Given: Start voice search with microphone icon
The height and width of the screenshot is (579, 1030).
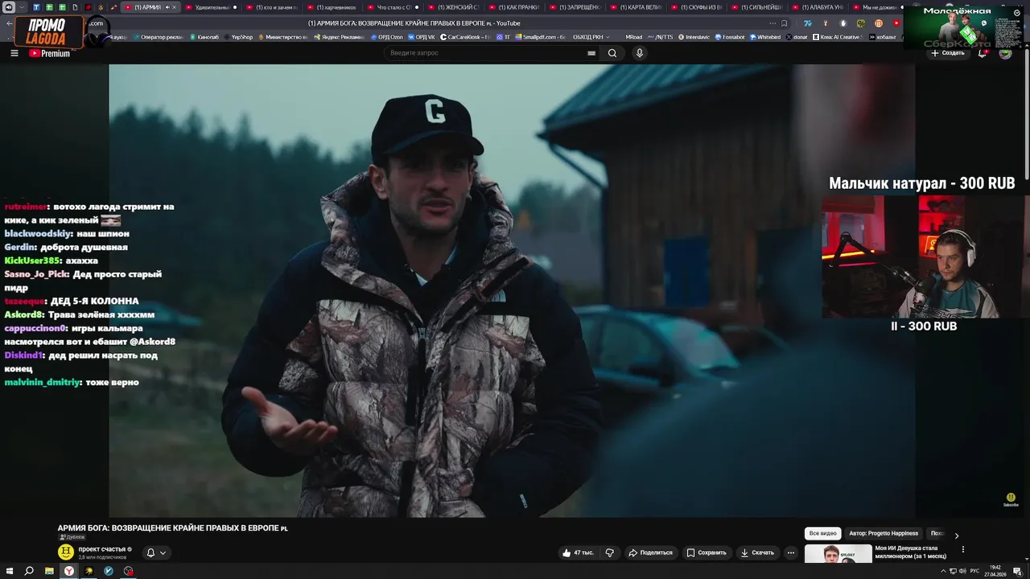Looking at the screenshot, I should 640,53.
